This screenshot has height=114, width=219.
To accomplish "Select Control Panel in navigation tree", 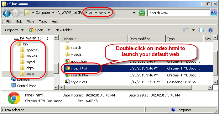I will tap(27, 86).
